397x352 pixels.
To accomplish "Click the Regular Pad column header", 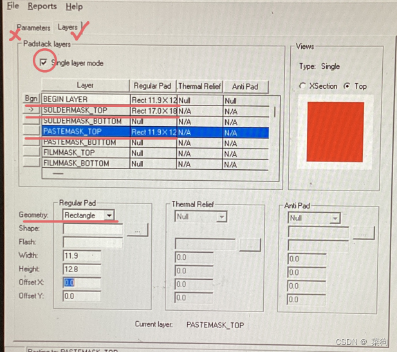I will [x=152, y=86].
